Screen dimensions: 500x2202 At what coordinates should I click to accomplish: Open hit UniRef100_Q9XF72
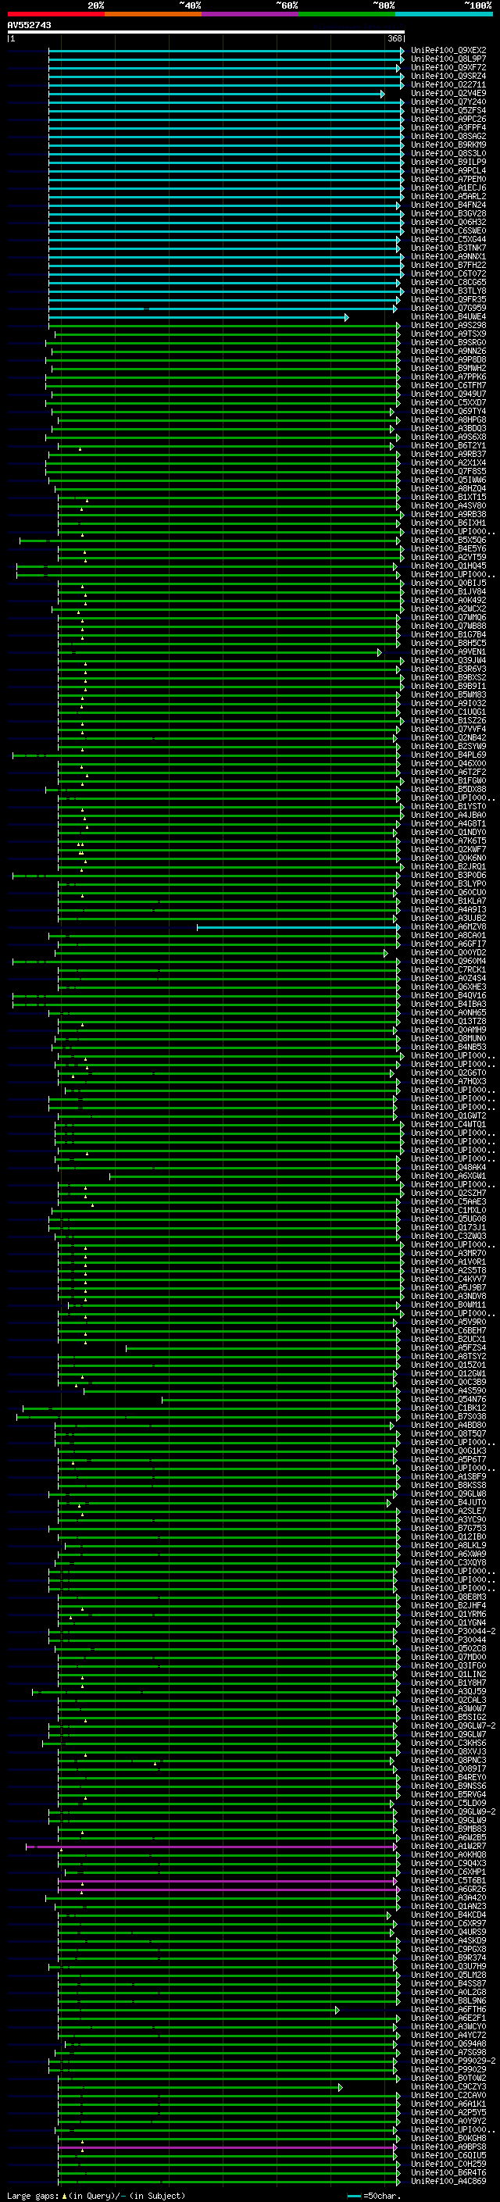448,69
